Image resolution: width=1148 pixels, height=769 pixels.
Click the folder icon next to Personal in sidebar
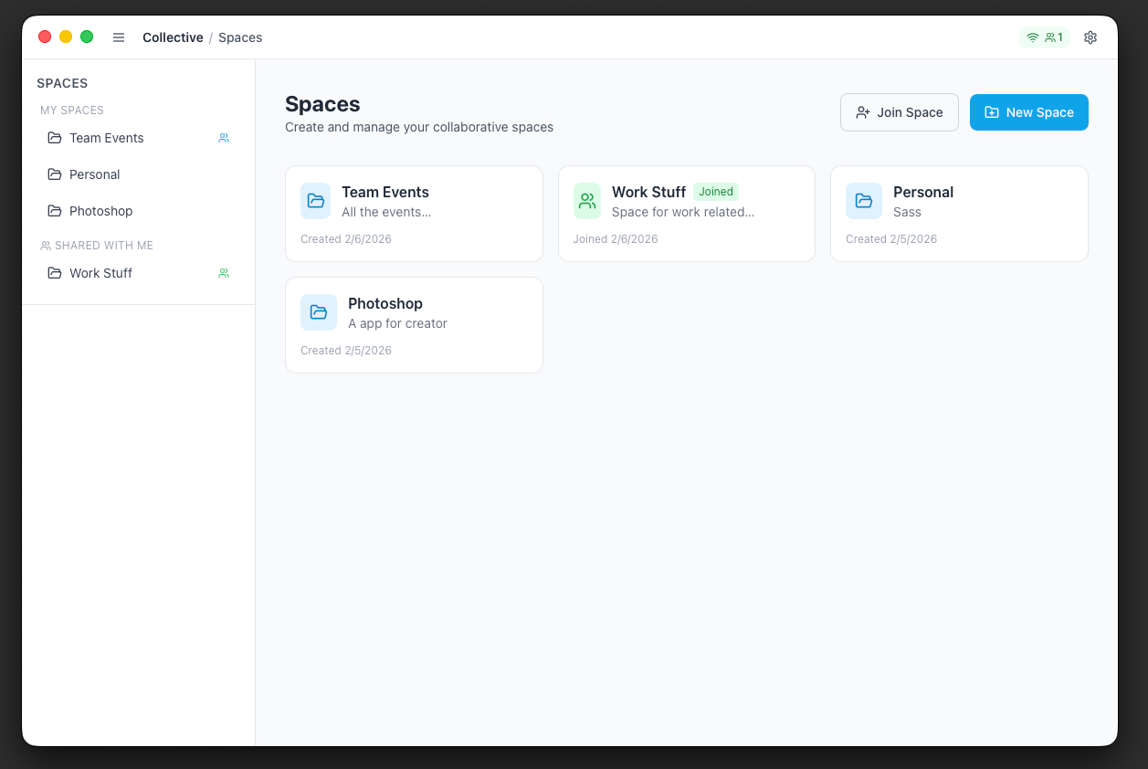click(x=55, y=174)
